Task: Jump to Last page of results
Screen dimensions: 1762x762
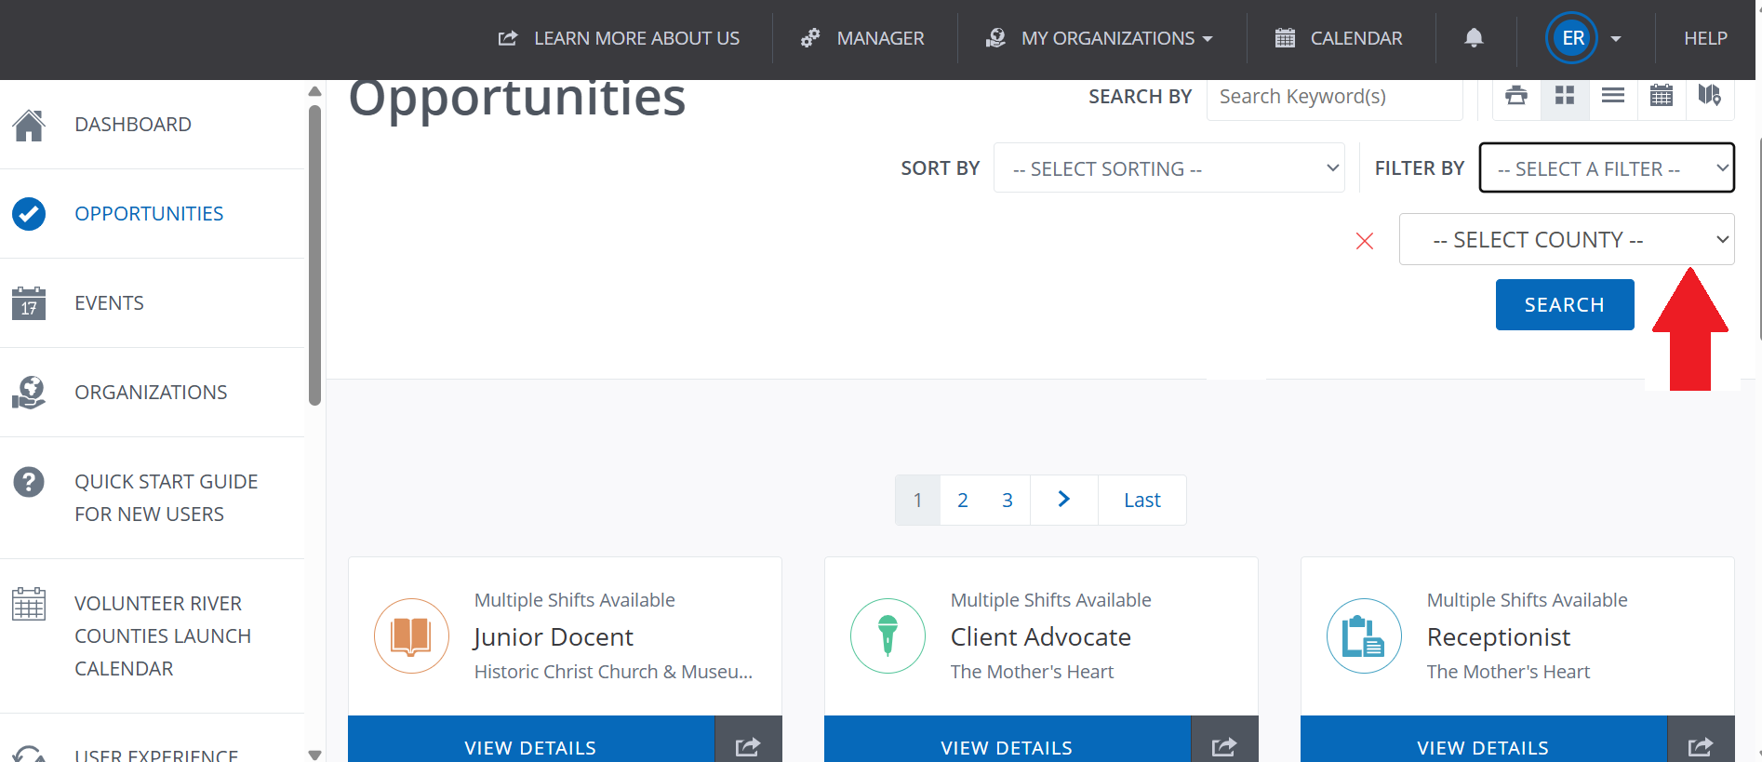Action: click(x=1142, y=501)
